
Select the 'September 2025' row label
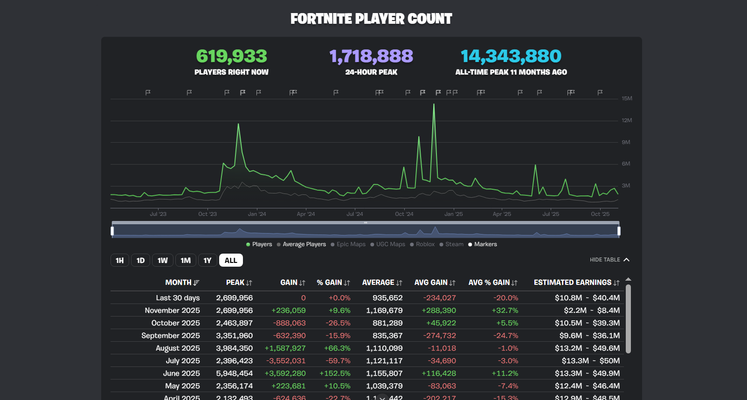[x=171, y=336]
